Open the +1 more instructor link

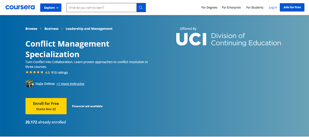(70, 84)
